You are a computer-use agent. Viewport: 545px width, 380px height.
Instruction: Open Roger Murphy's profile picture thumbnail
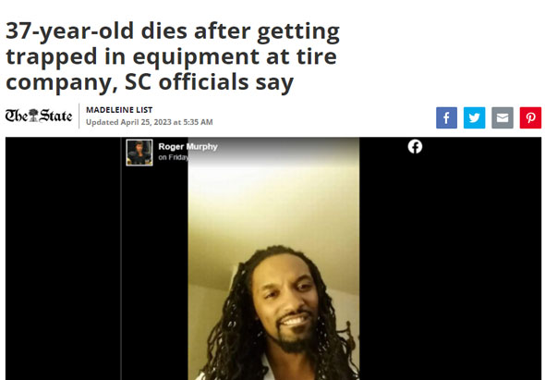139,153
